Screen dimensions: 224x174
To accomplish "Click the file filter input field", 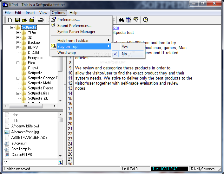I will pos(30,163).
